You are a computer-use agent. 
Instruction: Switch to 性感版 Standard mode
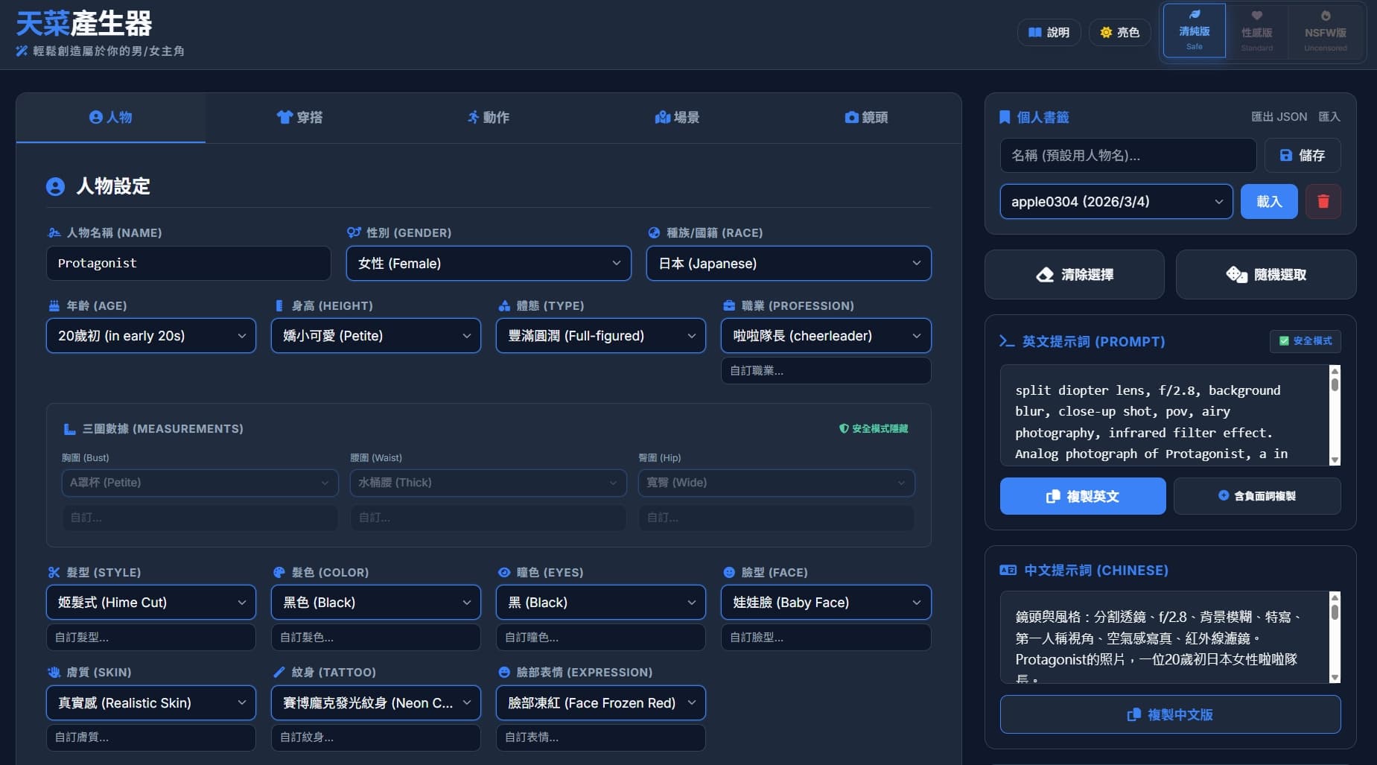click(1256, 31)
